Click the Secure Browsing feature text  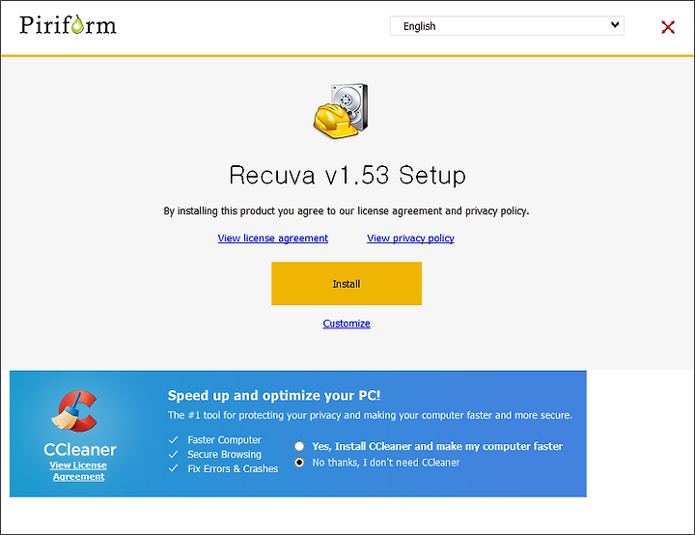click(224, 454)
